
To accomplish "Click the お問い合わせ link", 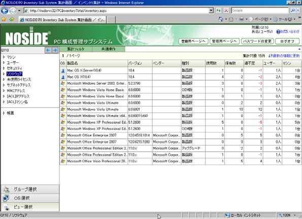I will [290, 32].
